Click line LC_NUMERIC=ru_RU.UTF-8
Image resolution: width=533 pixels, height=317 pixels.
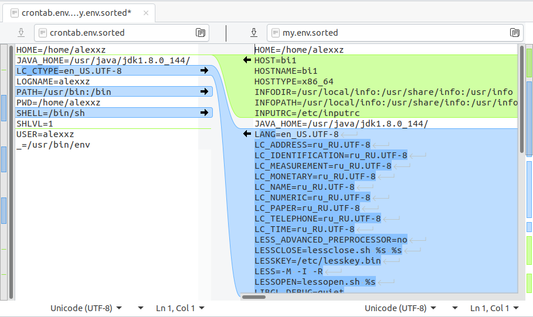(x=312, y=197)
